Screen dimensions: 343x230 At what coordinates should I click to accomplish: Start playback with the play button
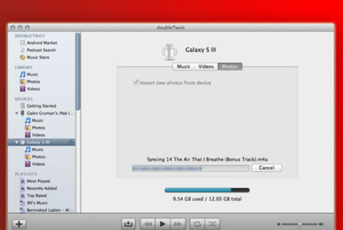163,224
